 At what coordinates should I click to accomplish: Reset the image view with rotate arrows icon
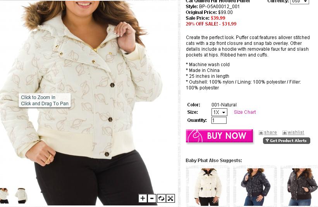pos(161,198)
